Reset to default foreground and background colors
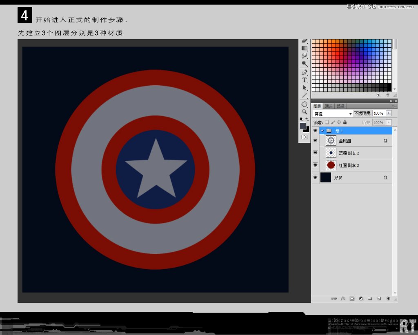This screenshot has height=335, width=418. 301,119
